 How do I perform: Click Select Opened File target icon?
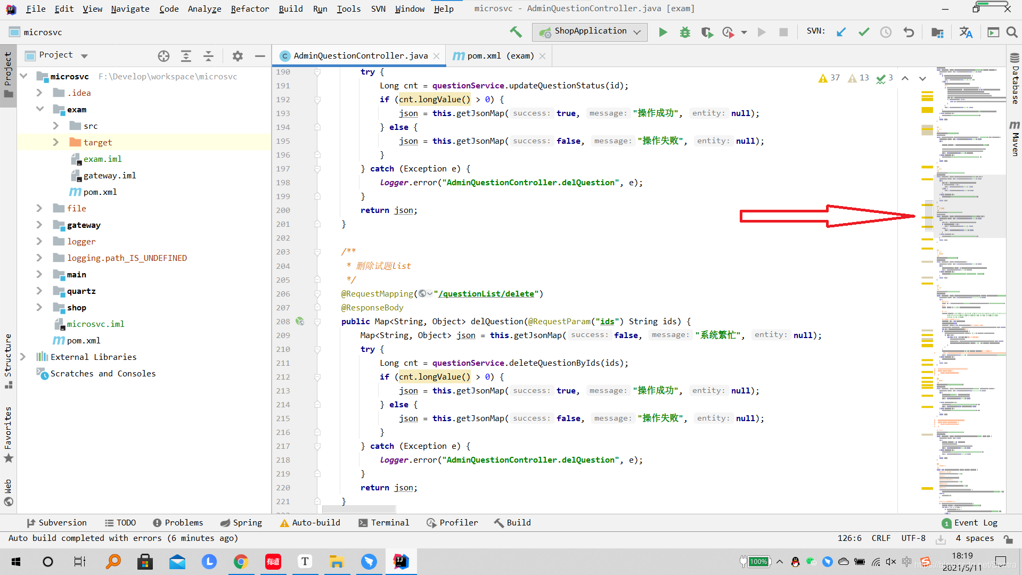[x=163, y=55]
